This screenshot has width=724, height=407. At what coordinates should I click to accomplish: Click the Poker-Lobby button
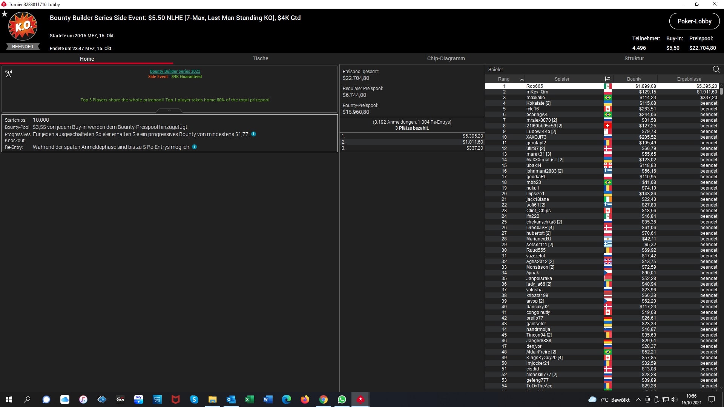tap(694, 21)
